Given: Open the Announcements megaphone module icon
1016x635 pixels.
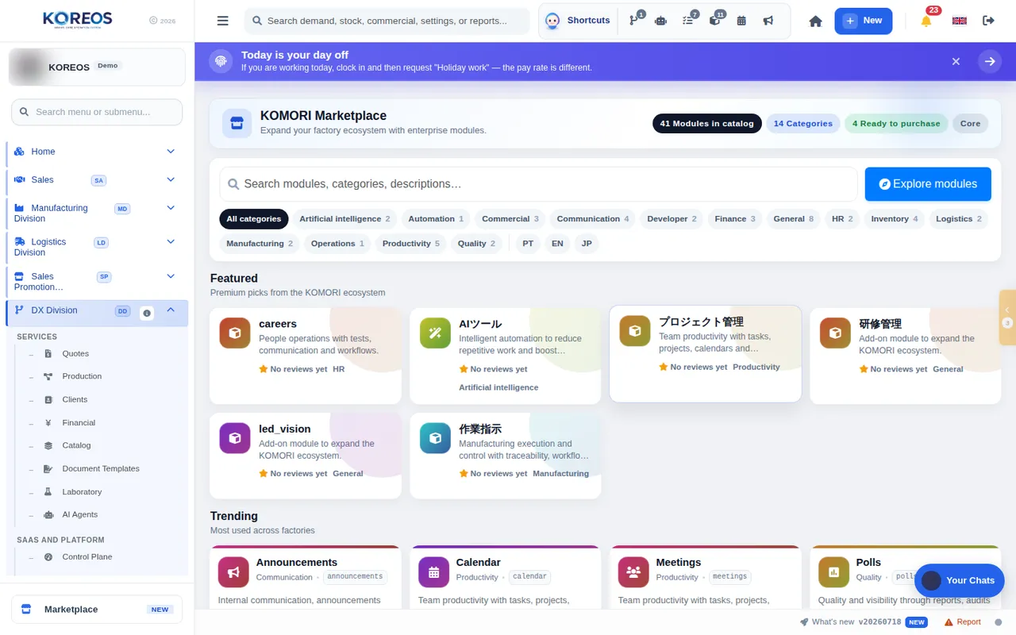Looking at the screenshot, I should coord(233,571).
